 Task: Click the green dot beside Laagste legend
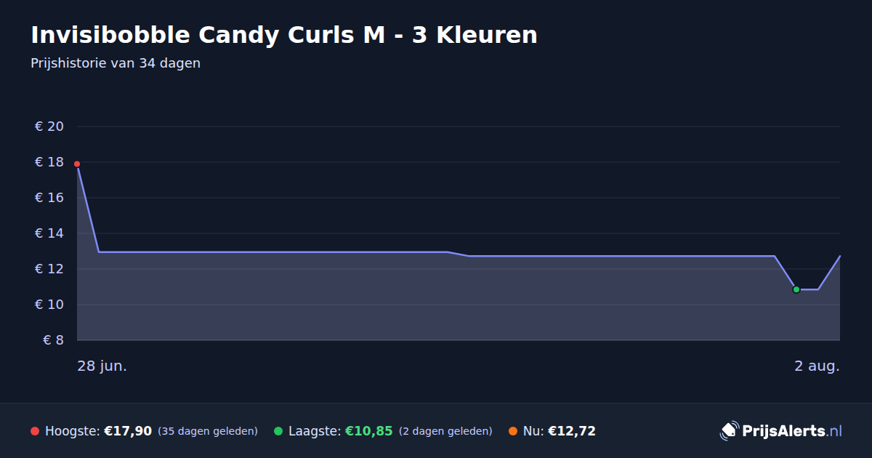click(278, 431)
